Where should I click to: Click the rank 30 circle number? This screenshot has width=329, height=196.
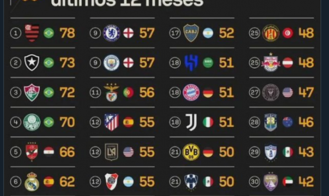tap(254, 181)
